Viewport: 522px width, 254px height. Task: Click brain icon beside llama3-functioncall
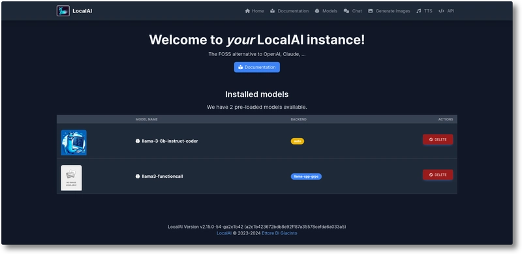[138, 176]
